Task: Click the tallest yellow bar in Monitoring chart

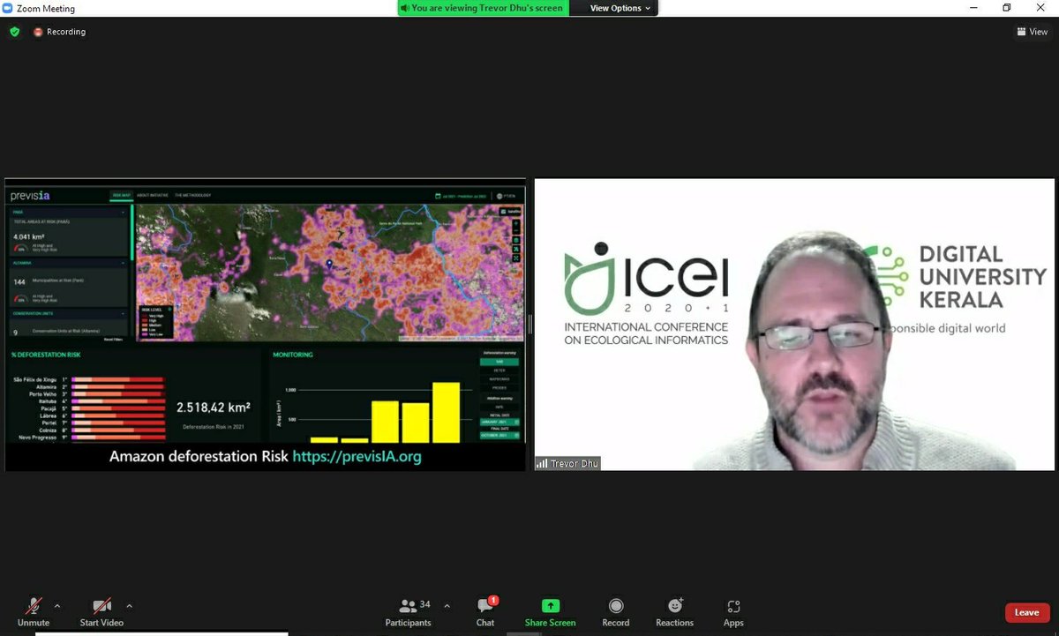Action: tap(446, 412)
